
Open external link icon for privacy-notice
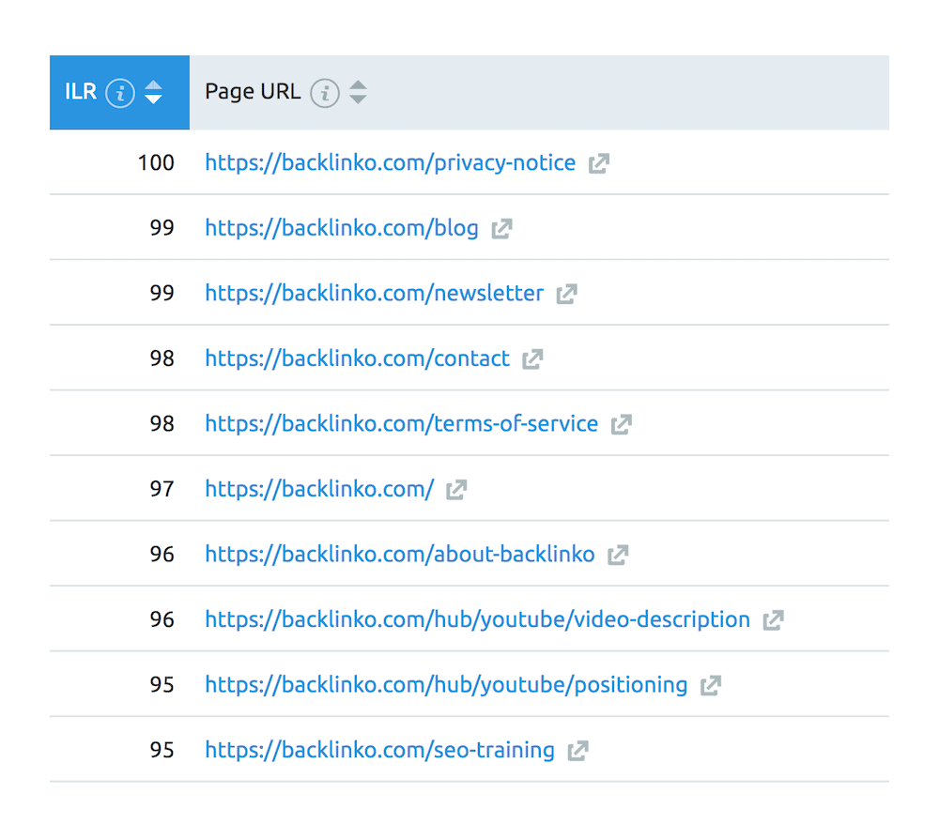599,163
